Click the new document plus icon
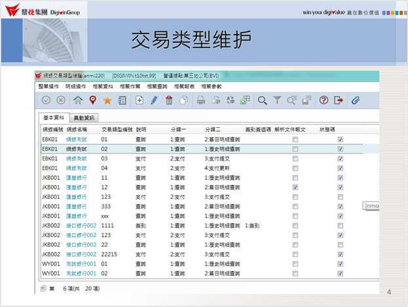Image resolution: width=408 pixels, height=307 pixels. pyautogui.click(x=139, y=100)
